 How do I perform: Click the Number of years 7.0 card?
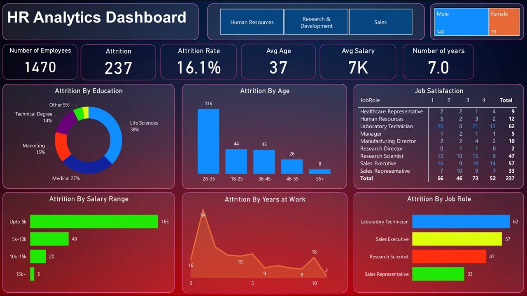tap(438, 62)
